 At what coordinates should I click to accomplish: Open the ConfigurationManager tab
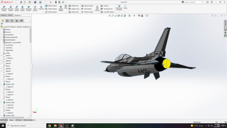click(12, 21)
